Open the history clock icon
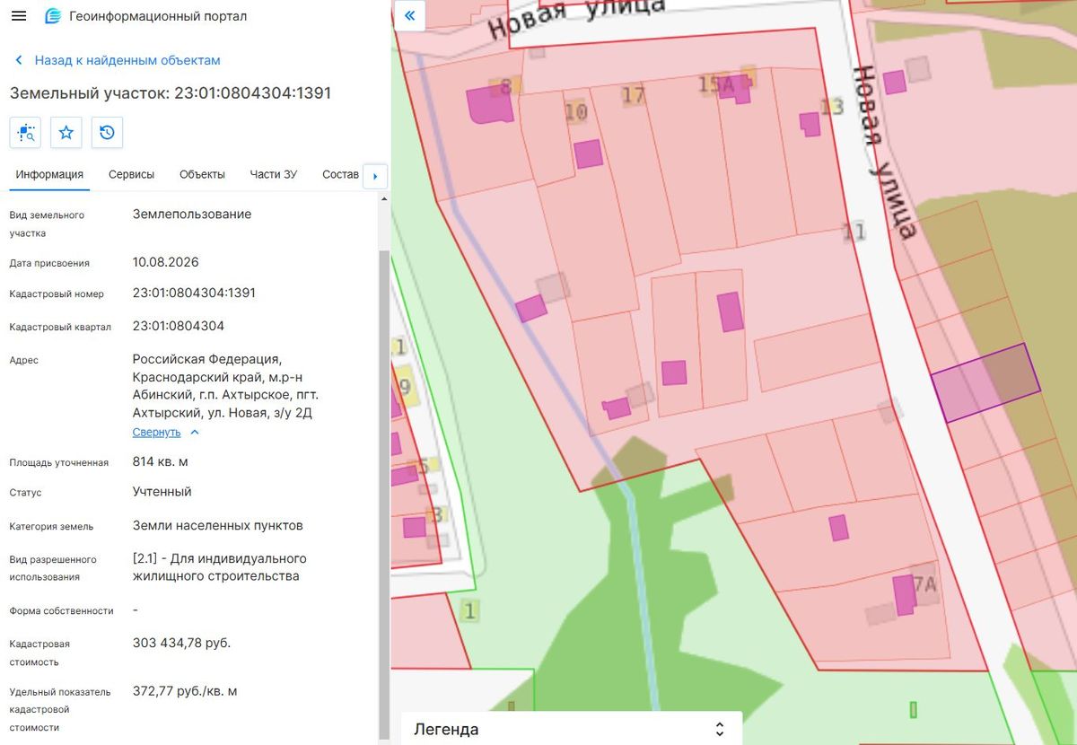Image resolution: width=1077 pixels, height=745 pixels. tap(107, 133)
